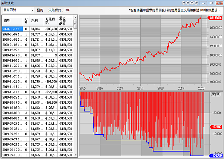Image resolution: width=224 pixels, height=159 pixels.
Task: Click the 2019 label on the time axis
Action: tap(181, 88)
